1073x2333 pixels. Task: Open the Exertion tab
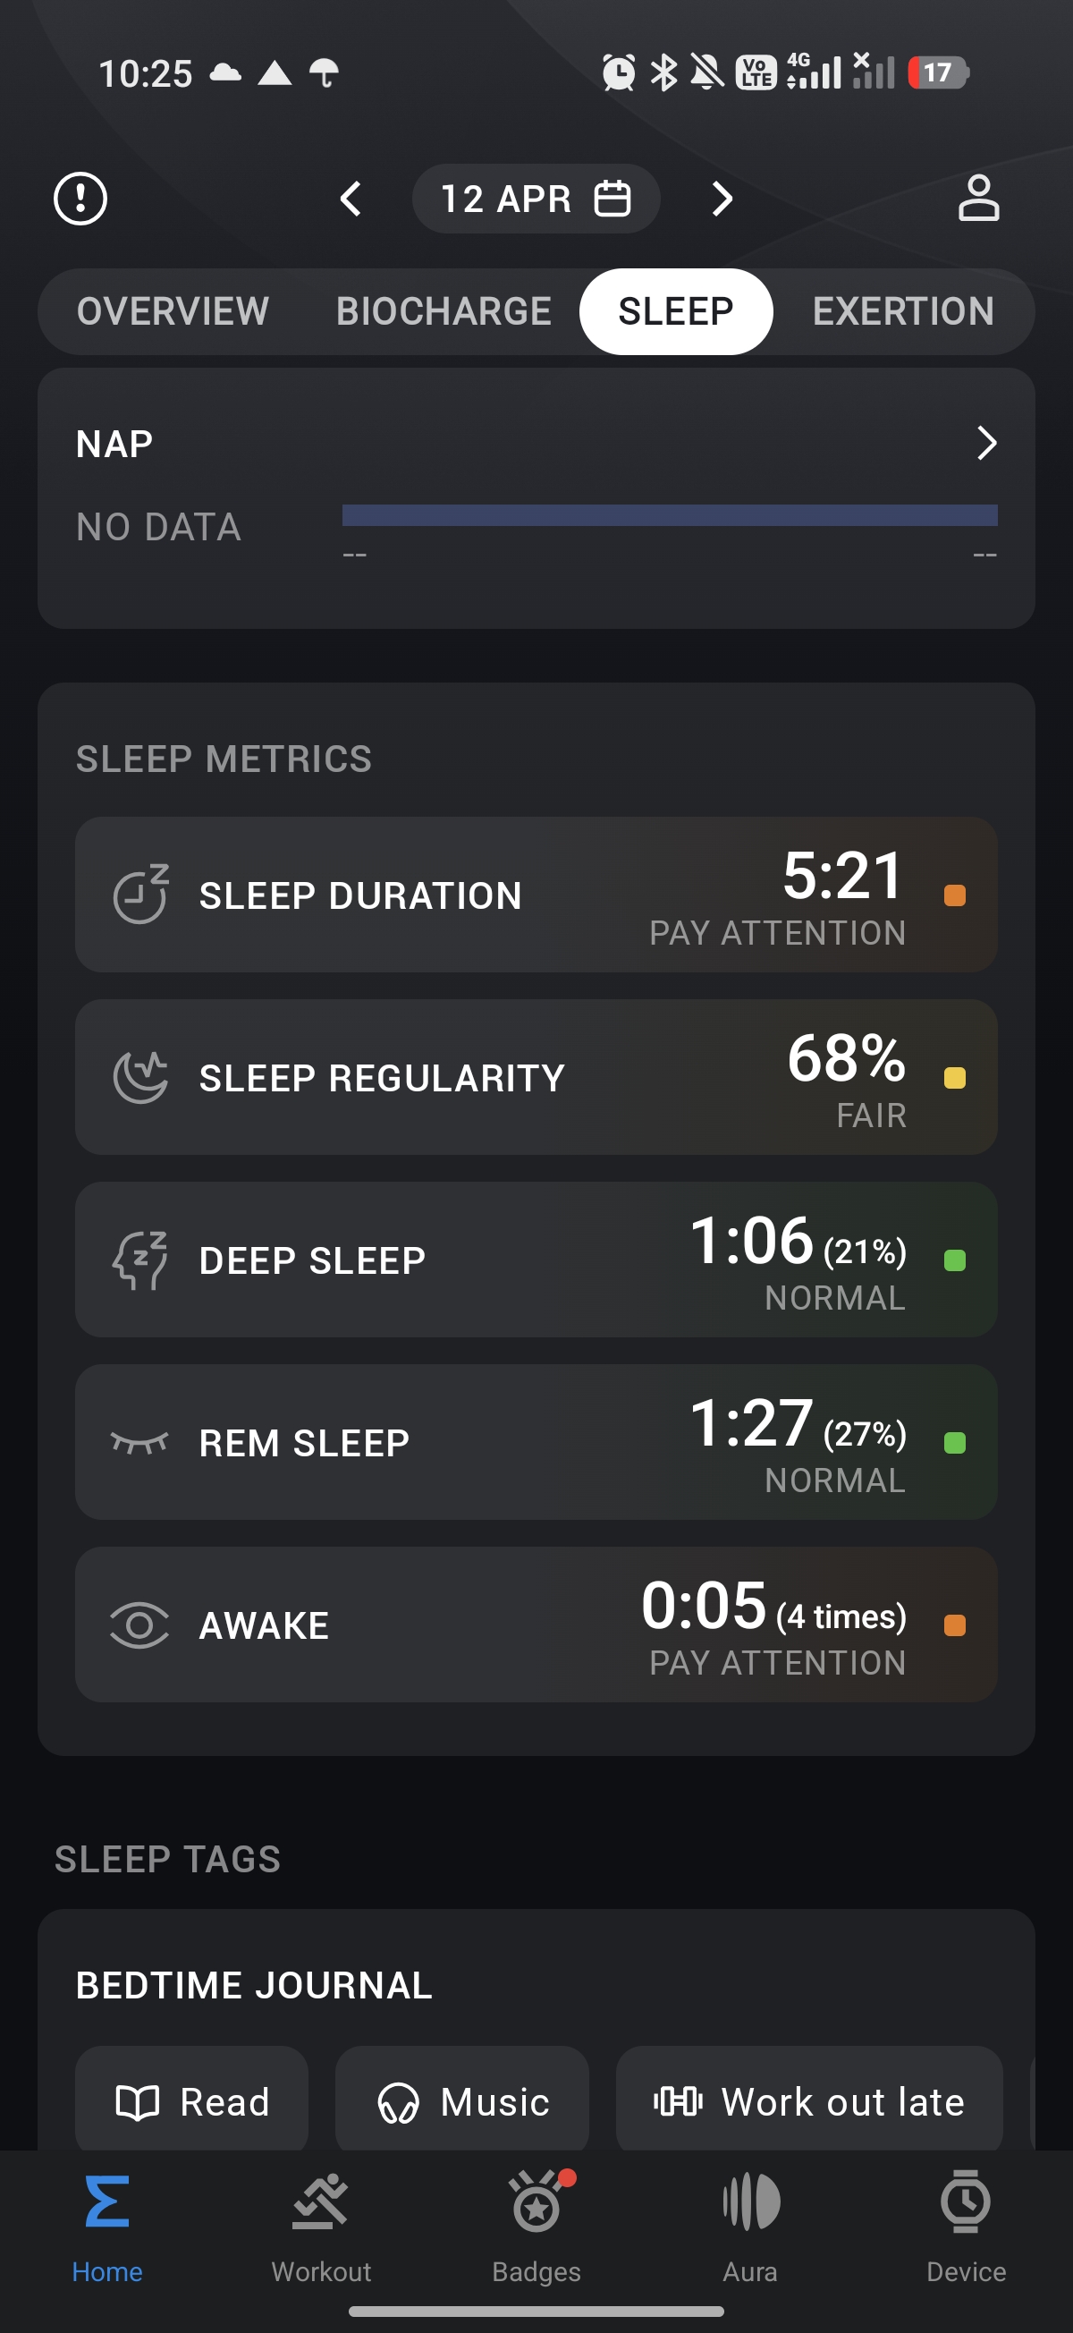[903, 311]
